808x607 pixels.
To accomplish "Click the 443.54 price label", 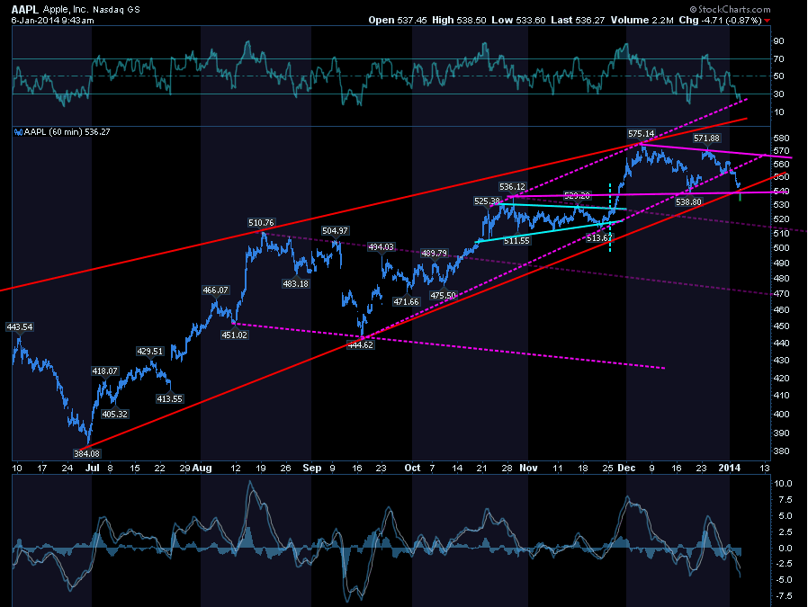I will coord(20,327).
